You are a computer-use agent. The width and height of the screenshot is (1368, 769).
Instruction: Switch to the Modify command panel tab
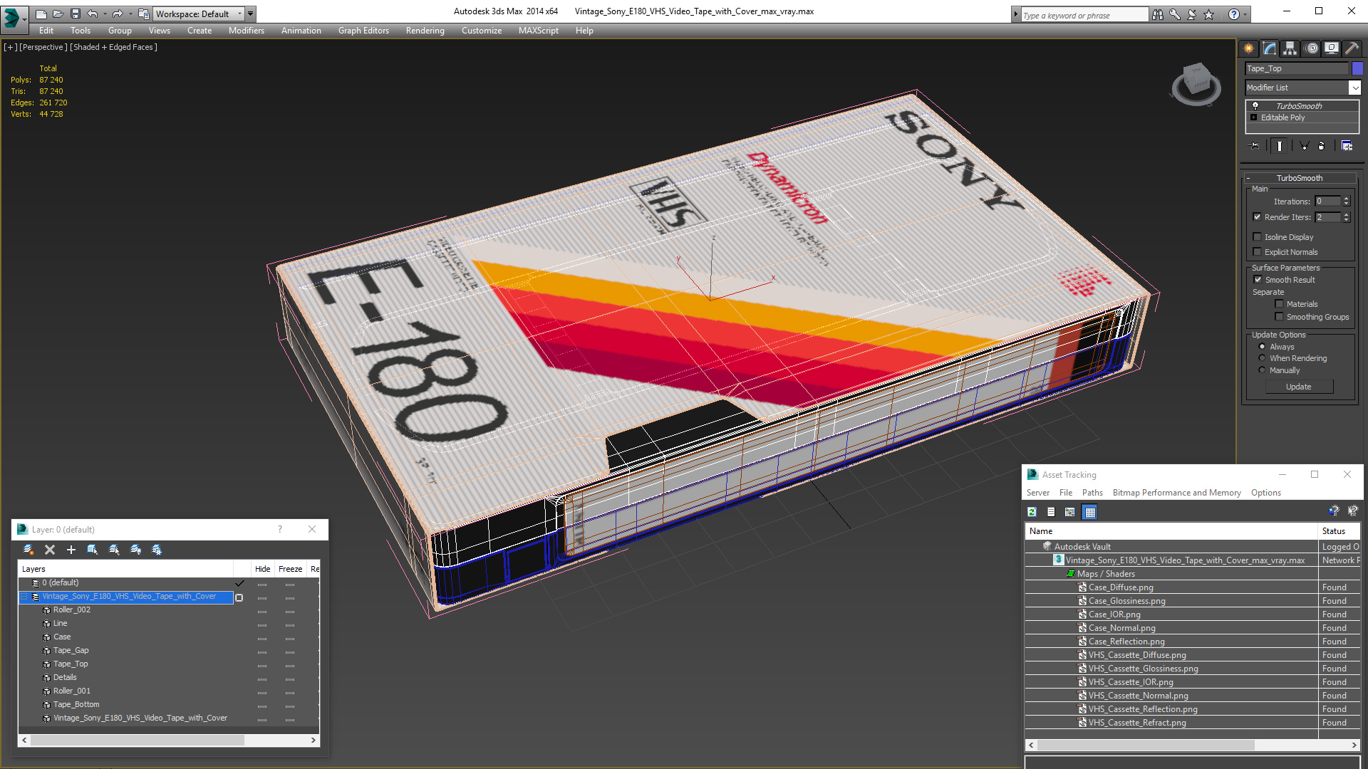1270,48
